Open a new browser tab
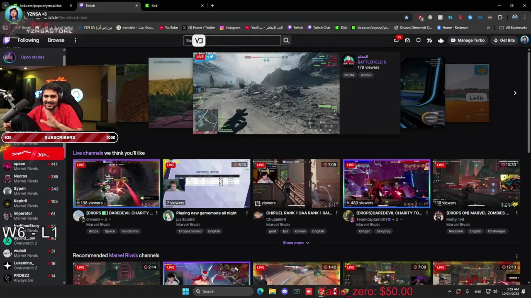 (212, 6)
